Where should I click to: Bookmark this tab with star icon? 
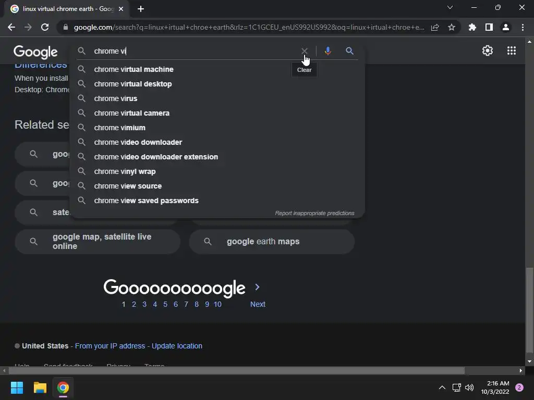click(452, 27)
